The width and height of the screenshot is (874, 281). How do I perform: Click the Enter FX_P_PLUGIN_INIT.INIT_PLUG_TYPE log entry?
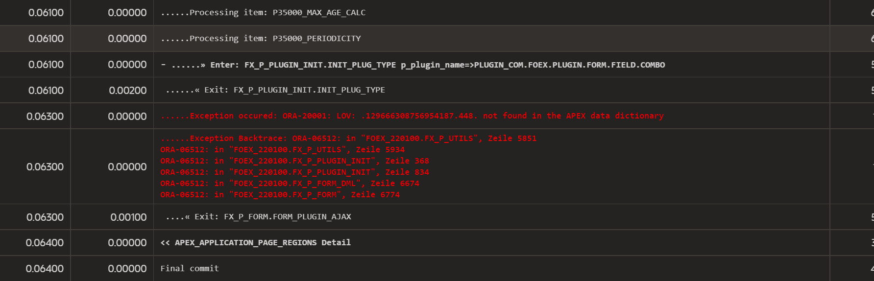413,65
